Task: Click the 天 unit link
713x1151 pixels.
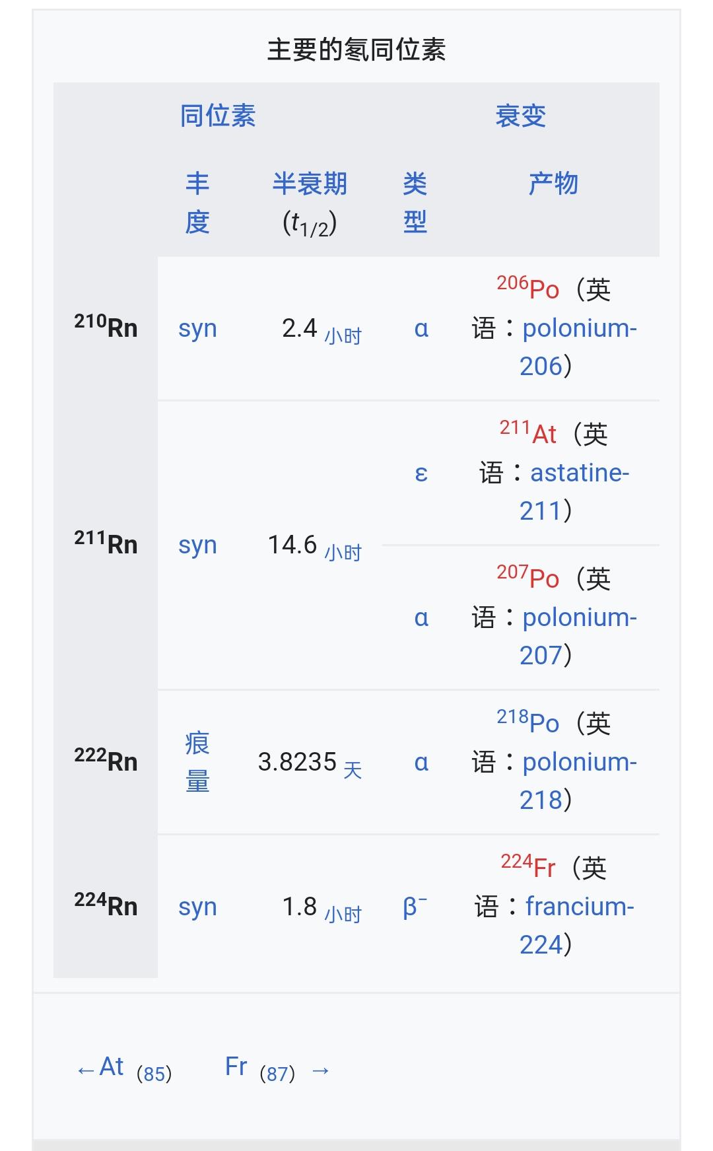Action: [353, 770]
